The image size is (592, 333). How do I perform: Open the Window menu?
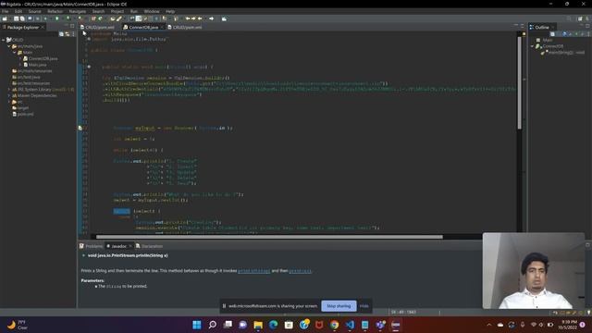[x=152, y=11]
